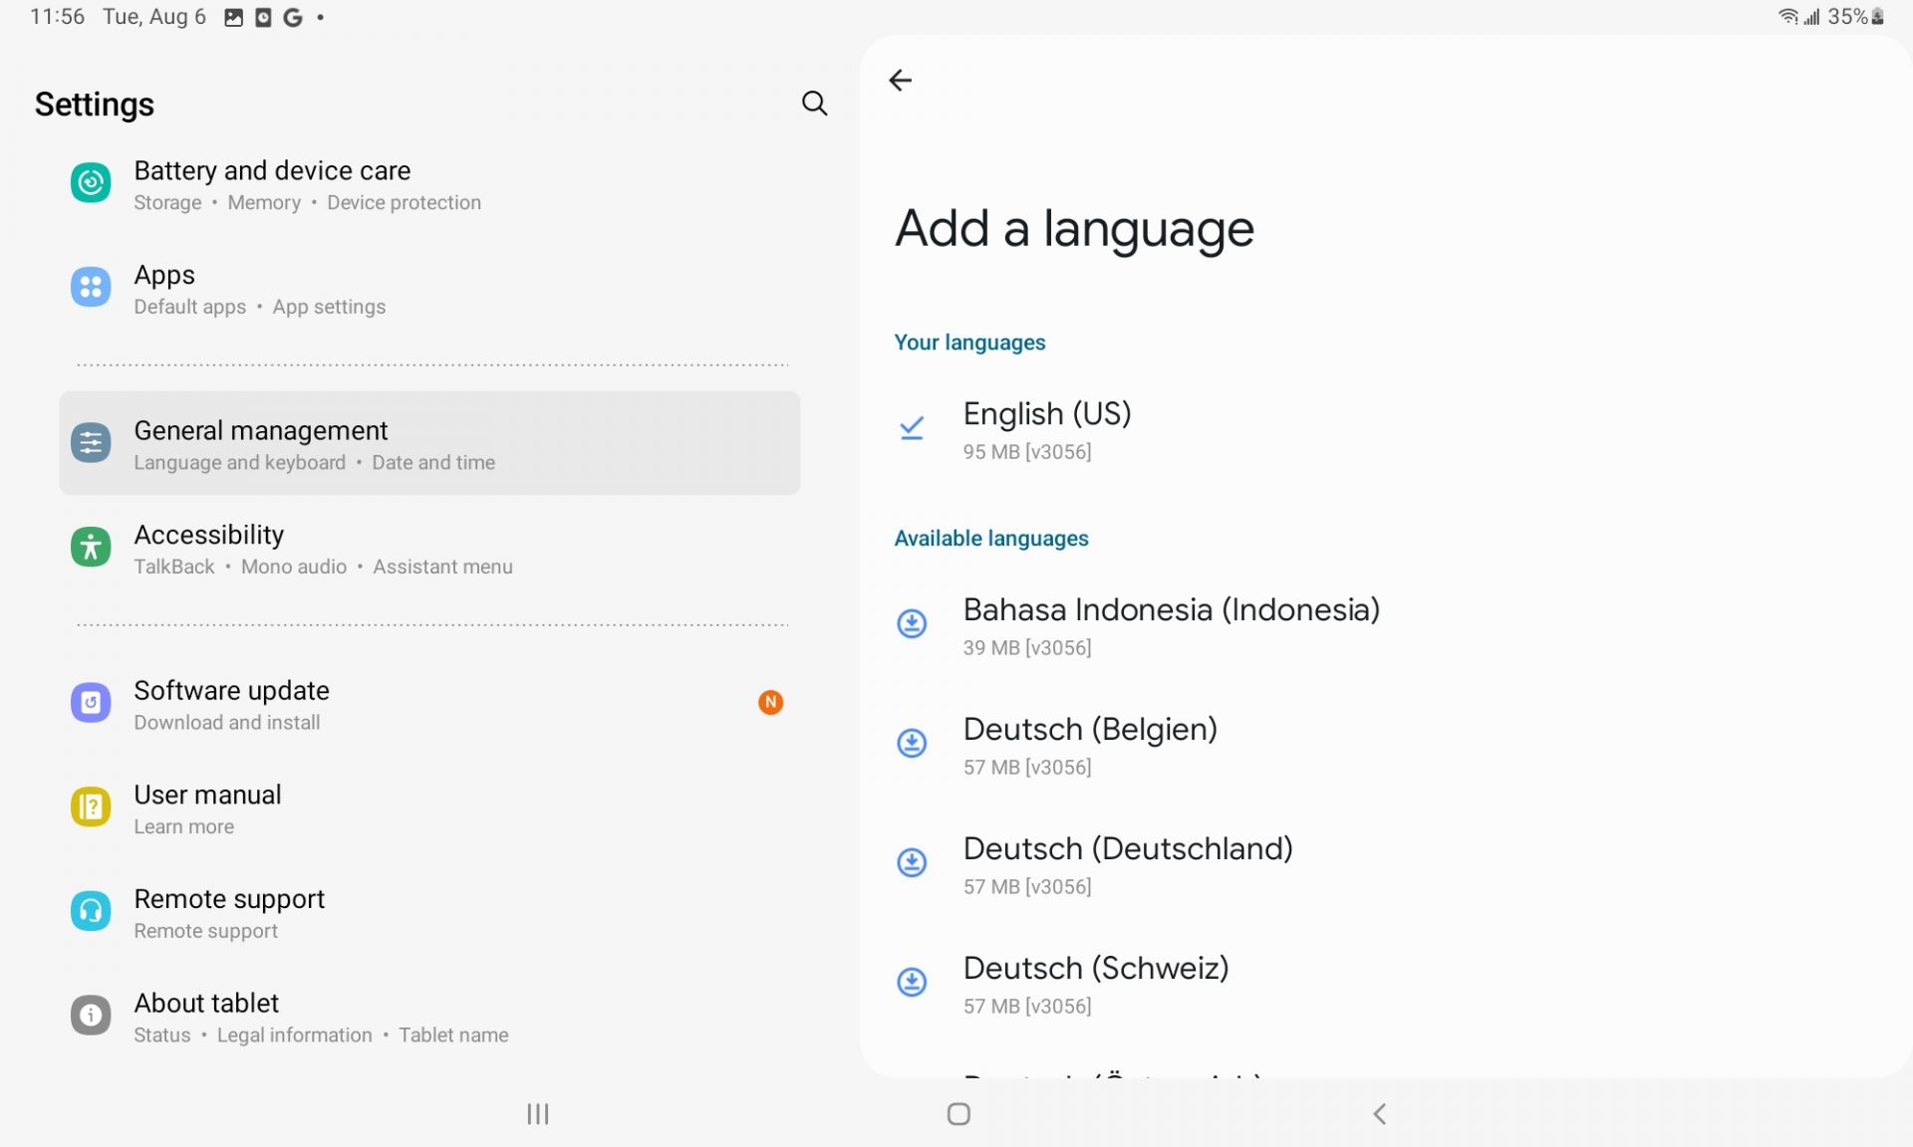
Task: Download Bahasa Indonesia language pack icon
Action: (912, 624)
